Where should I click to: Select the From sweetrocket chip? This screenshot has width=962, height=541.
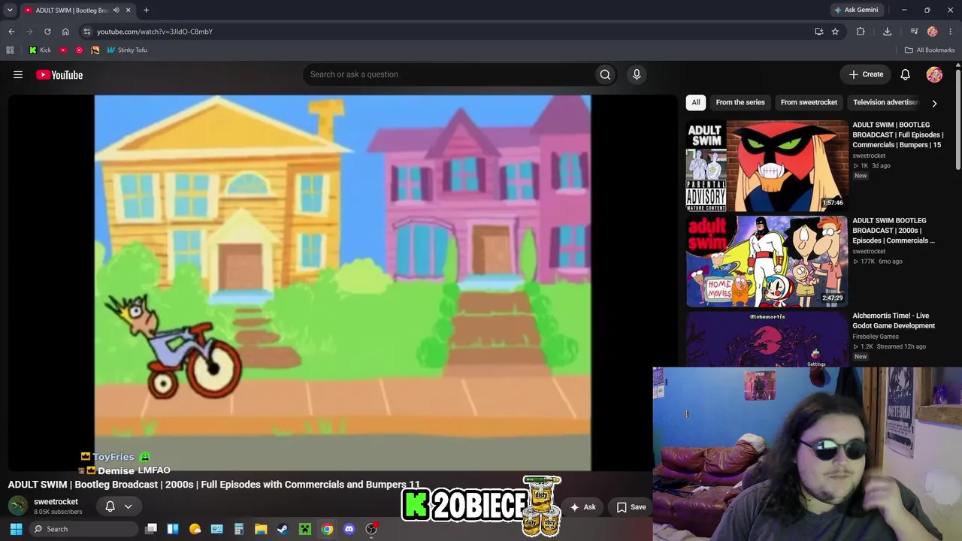pyautogui.click(x=809, y=102)
